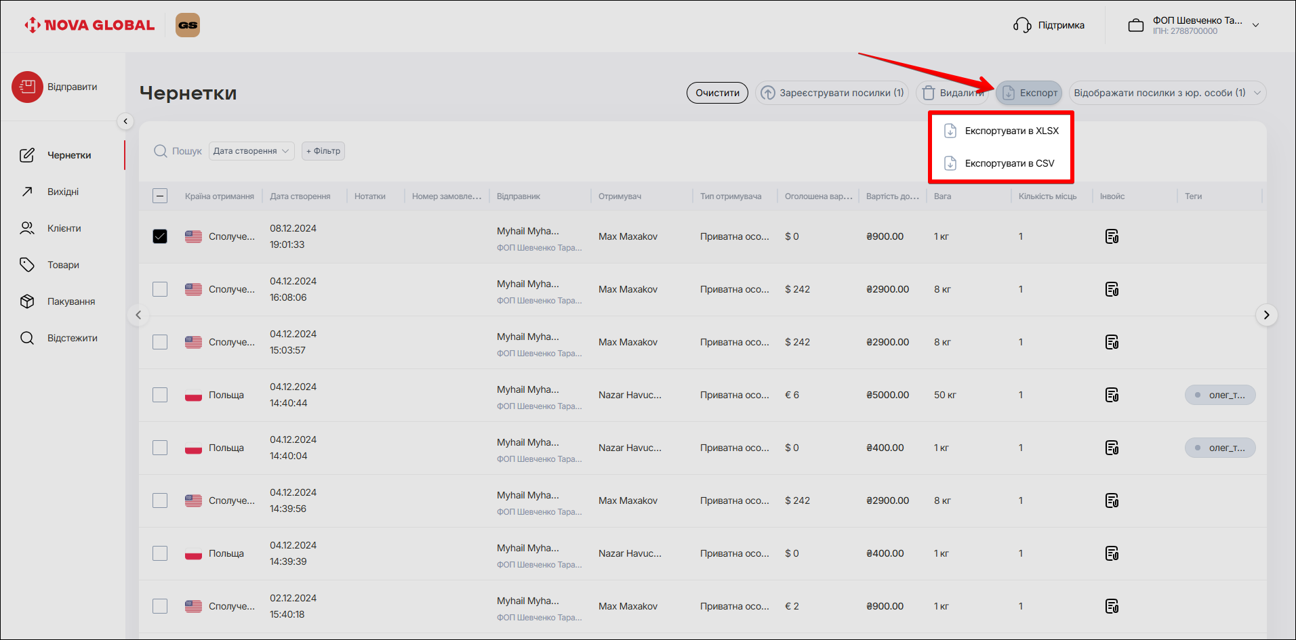Choose Експортувати в CSV menu option
The width and height of the screenshot is (1296, 640).
point(1009,163)
